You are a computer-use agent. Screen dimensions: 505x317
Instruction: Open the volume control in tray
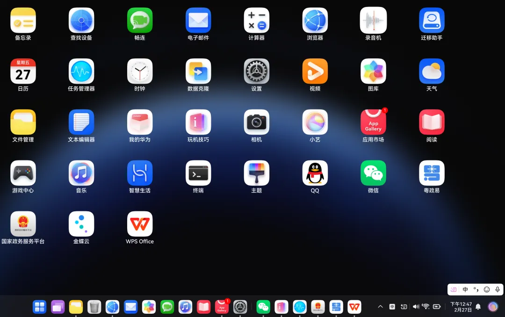[x=416, y=307]
